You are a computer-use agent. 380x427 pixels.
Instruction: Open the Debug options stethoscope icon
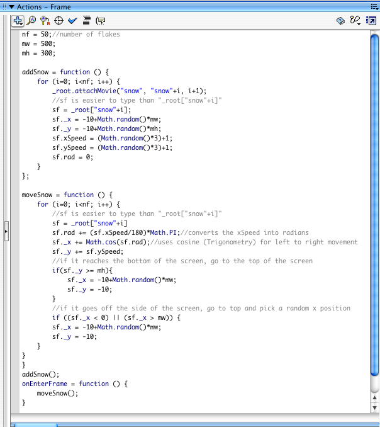[355, 21]
